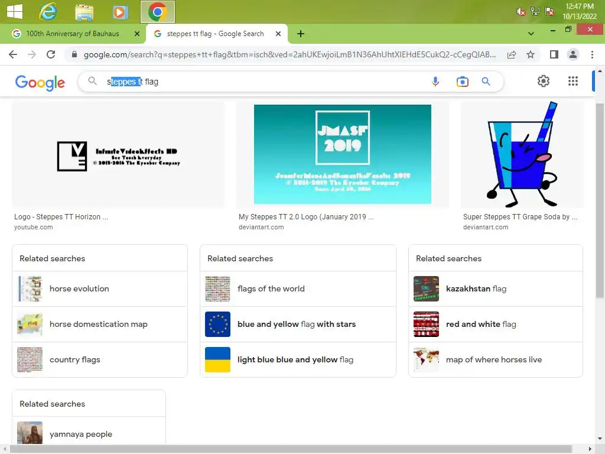
Task: Close the steppes tt flag tab
Action: [278, 34]
